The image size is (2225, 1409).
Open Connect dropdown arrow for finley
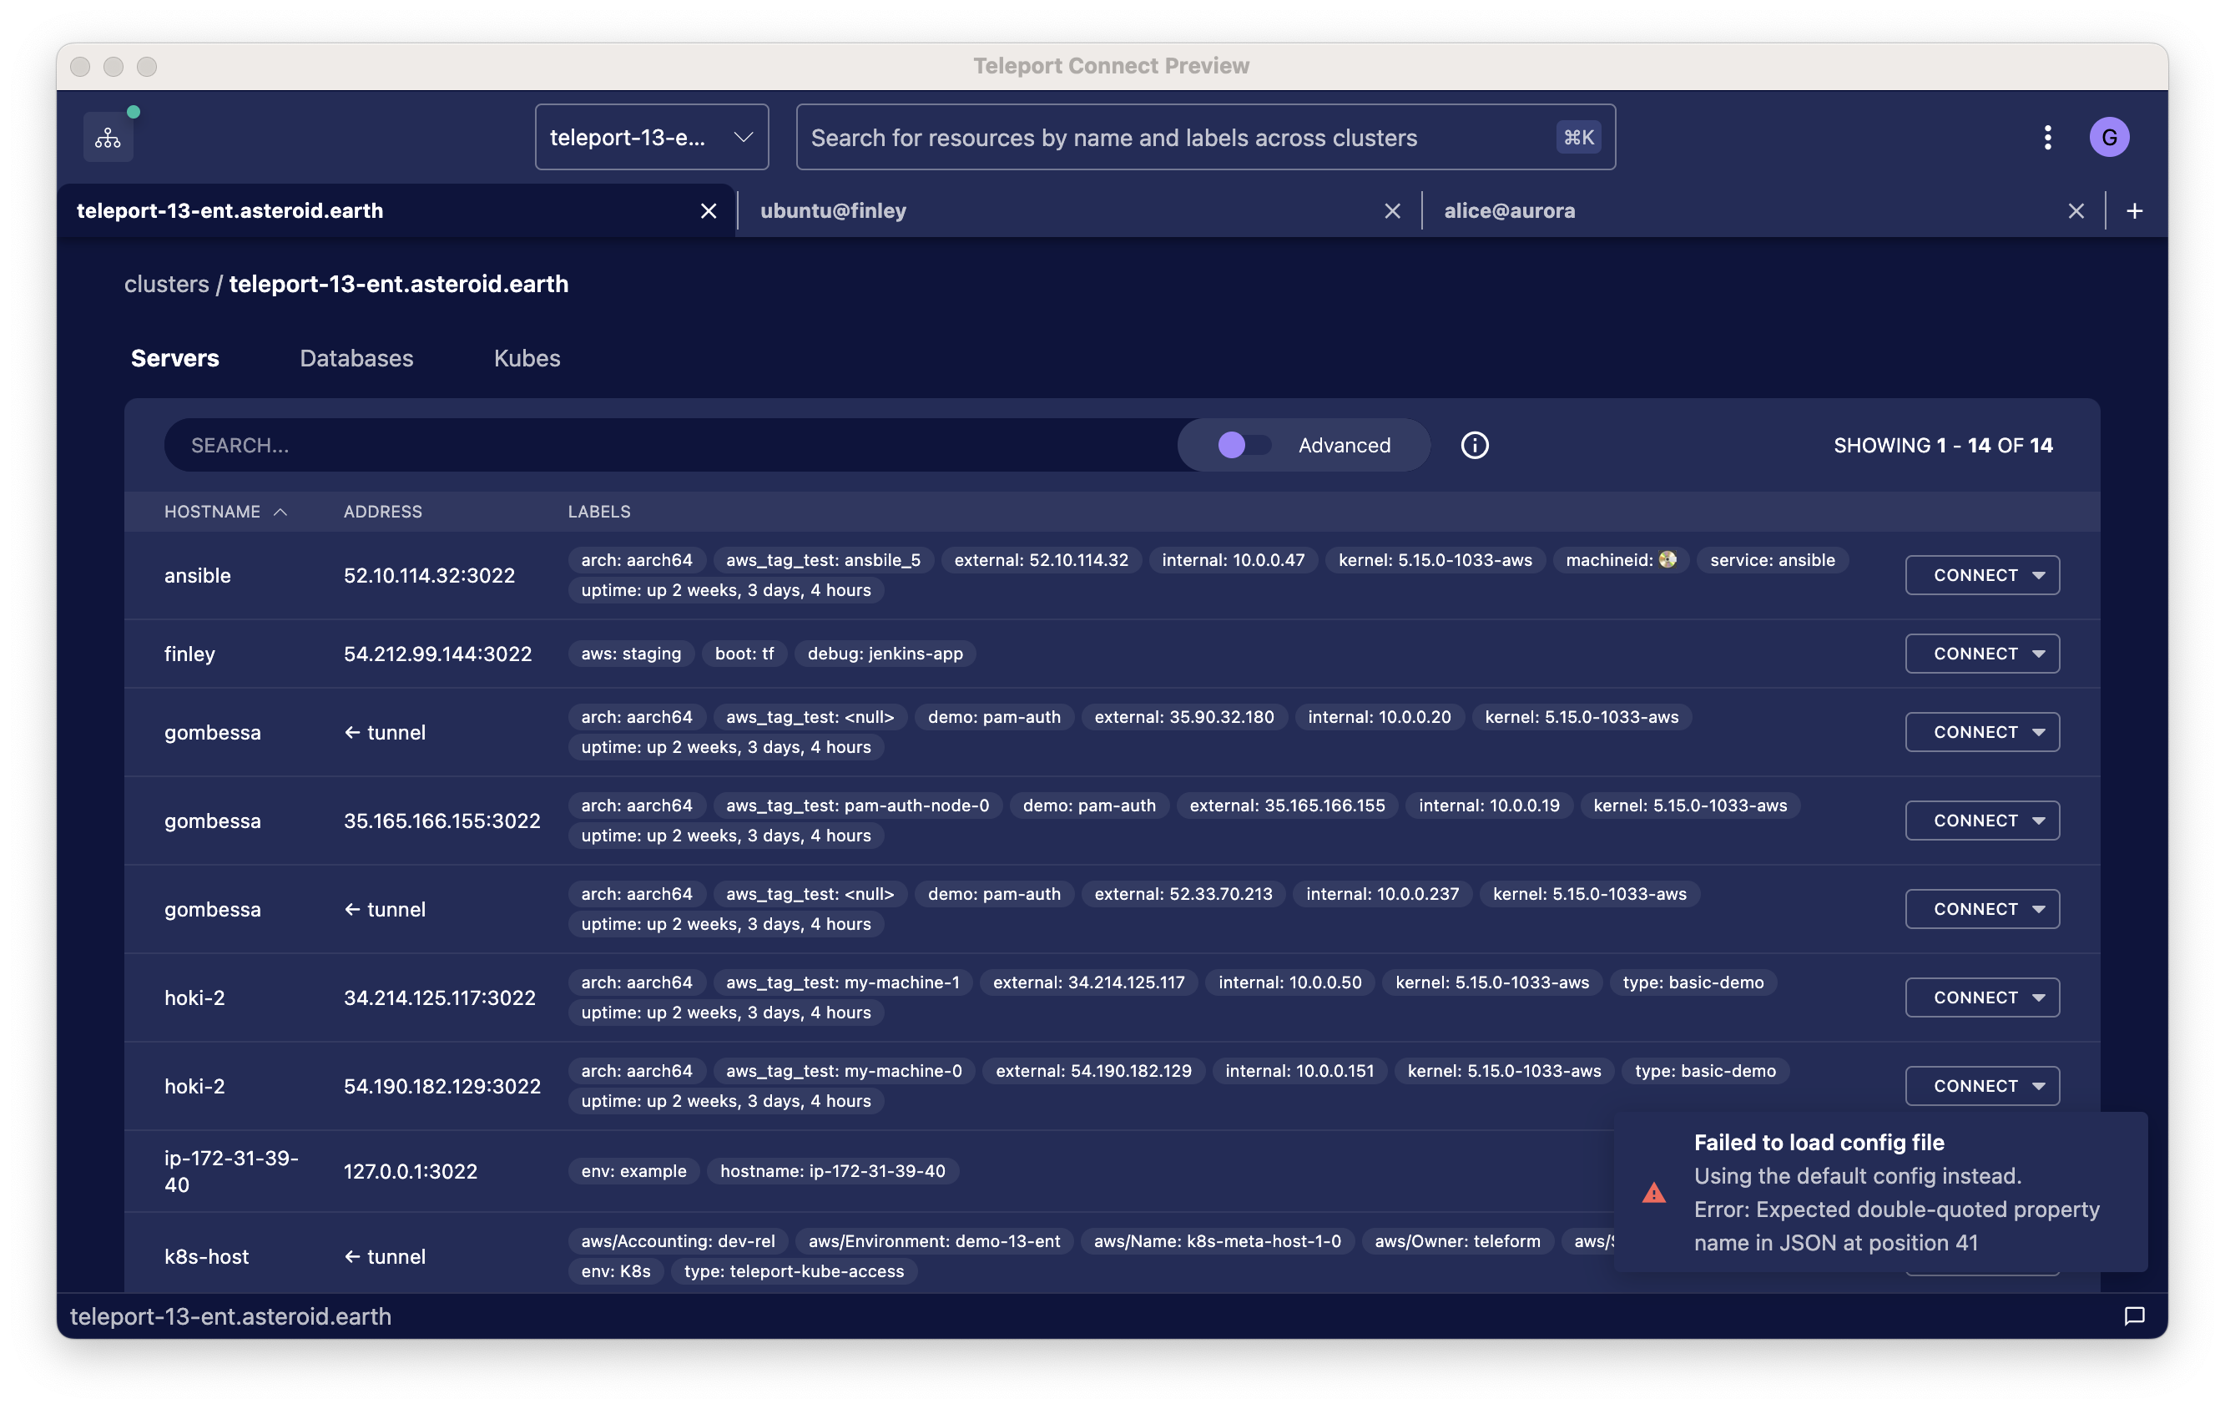tap(2038, 654)
